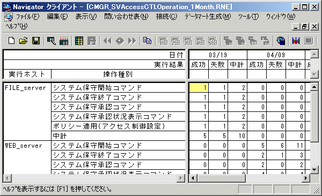Click the cell with value 11
The height and width of the screenshot is (196, 322).
pyautogui.click(x=295, y=145)
